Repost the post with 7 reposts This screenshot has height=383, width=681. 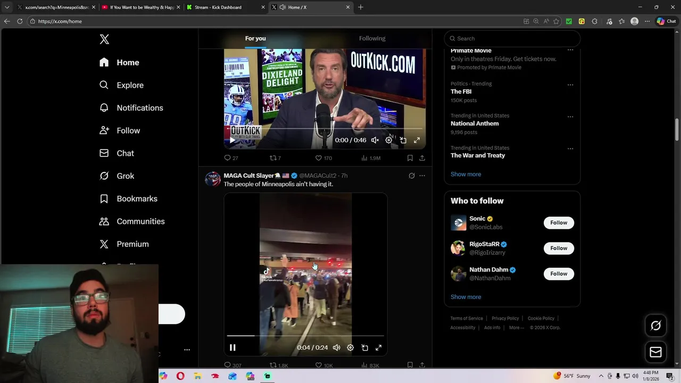tap(275, 158)
